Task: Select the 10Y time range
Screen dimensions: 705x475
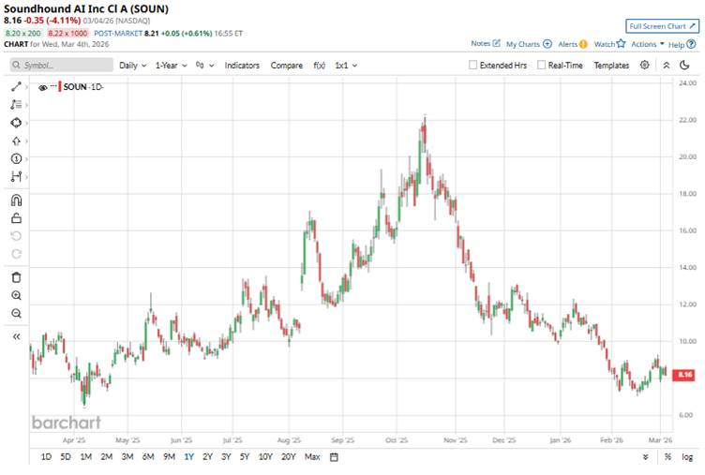Action: 265,456
